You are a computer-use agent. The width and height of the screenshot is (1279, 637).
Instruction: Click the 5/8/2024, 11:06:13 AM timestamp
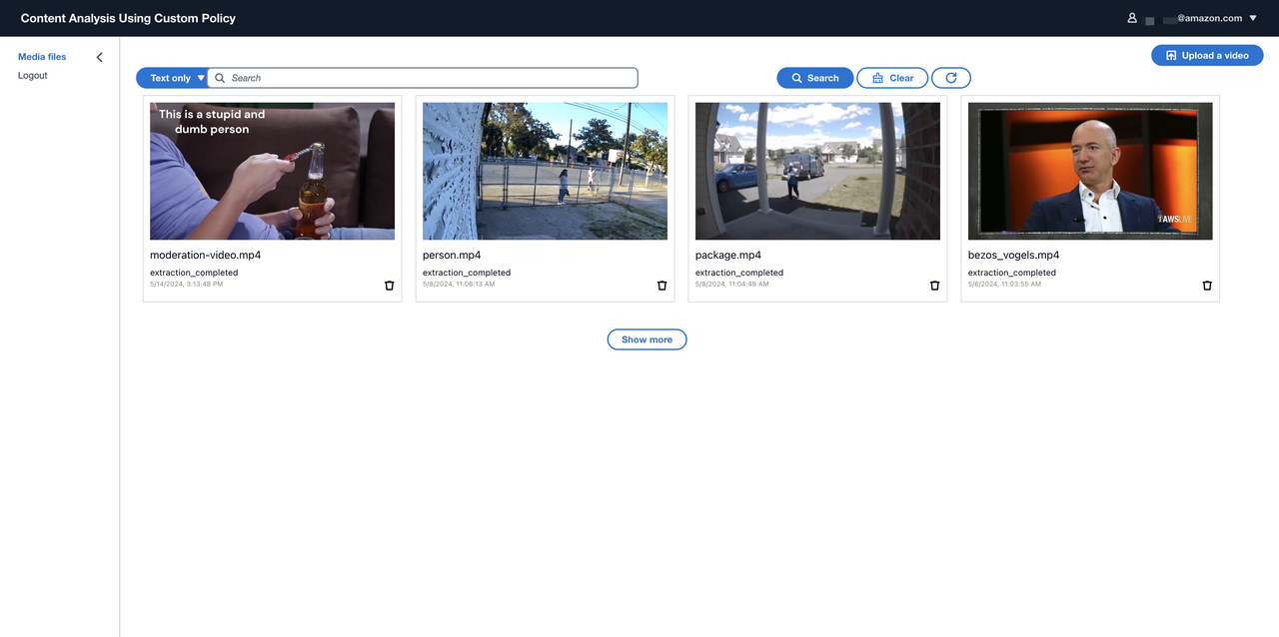(459, 284)
